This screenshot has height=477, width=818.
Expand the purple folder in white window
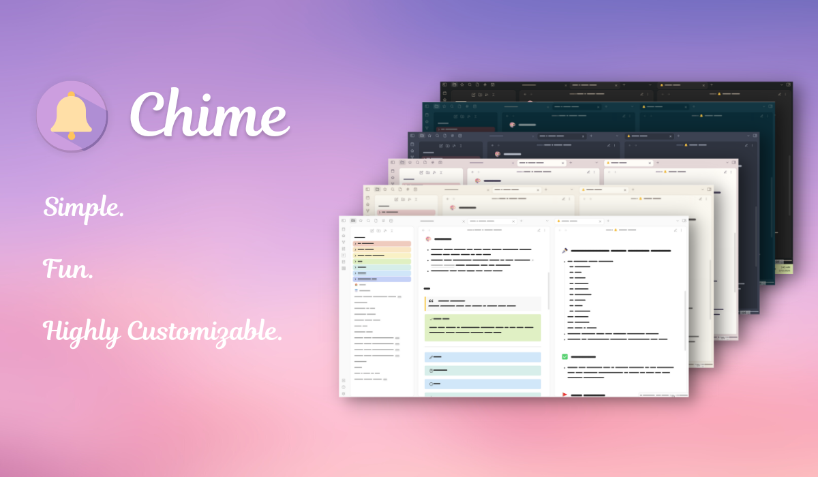click(x=355, y=279)
